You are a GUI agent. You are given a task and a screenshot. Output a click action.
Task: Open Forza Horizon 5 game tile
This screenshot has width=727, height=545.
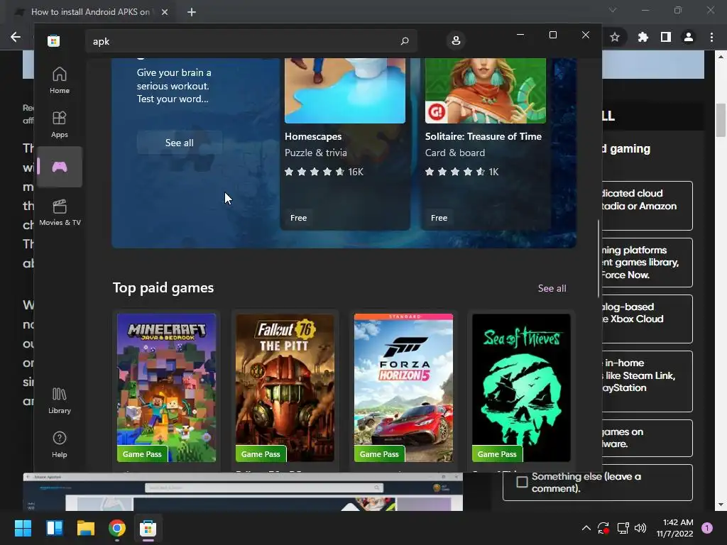(x=403, y=388)
